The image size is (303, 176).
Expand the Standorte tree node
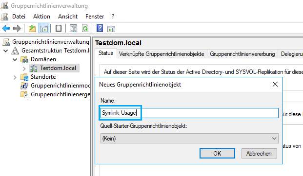pos(15,77)
